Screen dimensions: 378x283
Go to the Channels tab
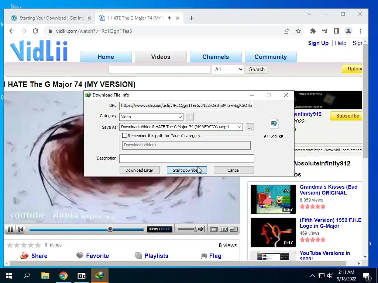pos(216,57)
